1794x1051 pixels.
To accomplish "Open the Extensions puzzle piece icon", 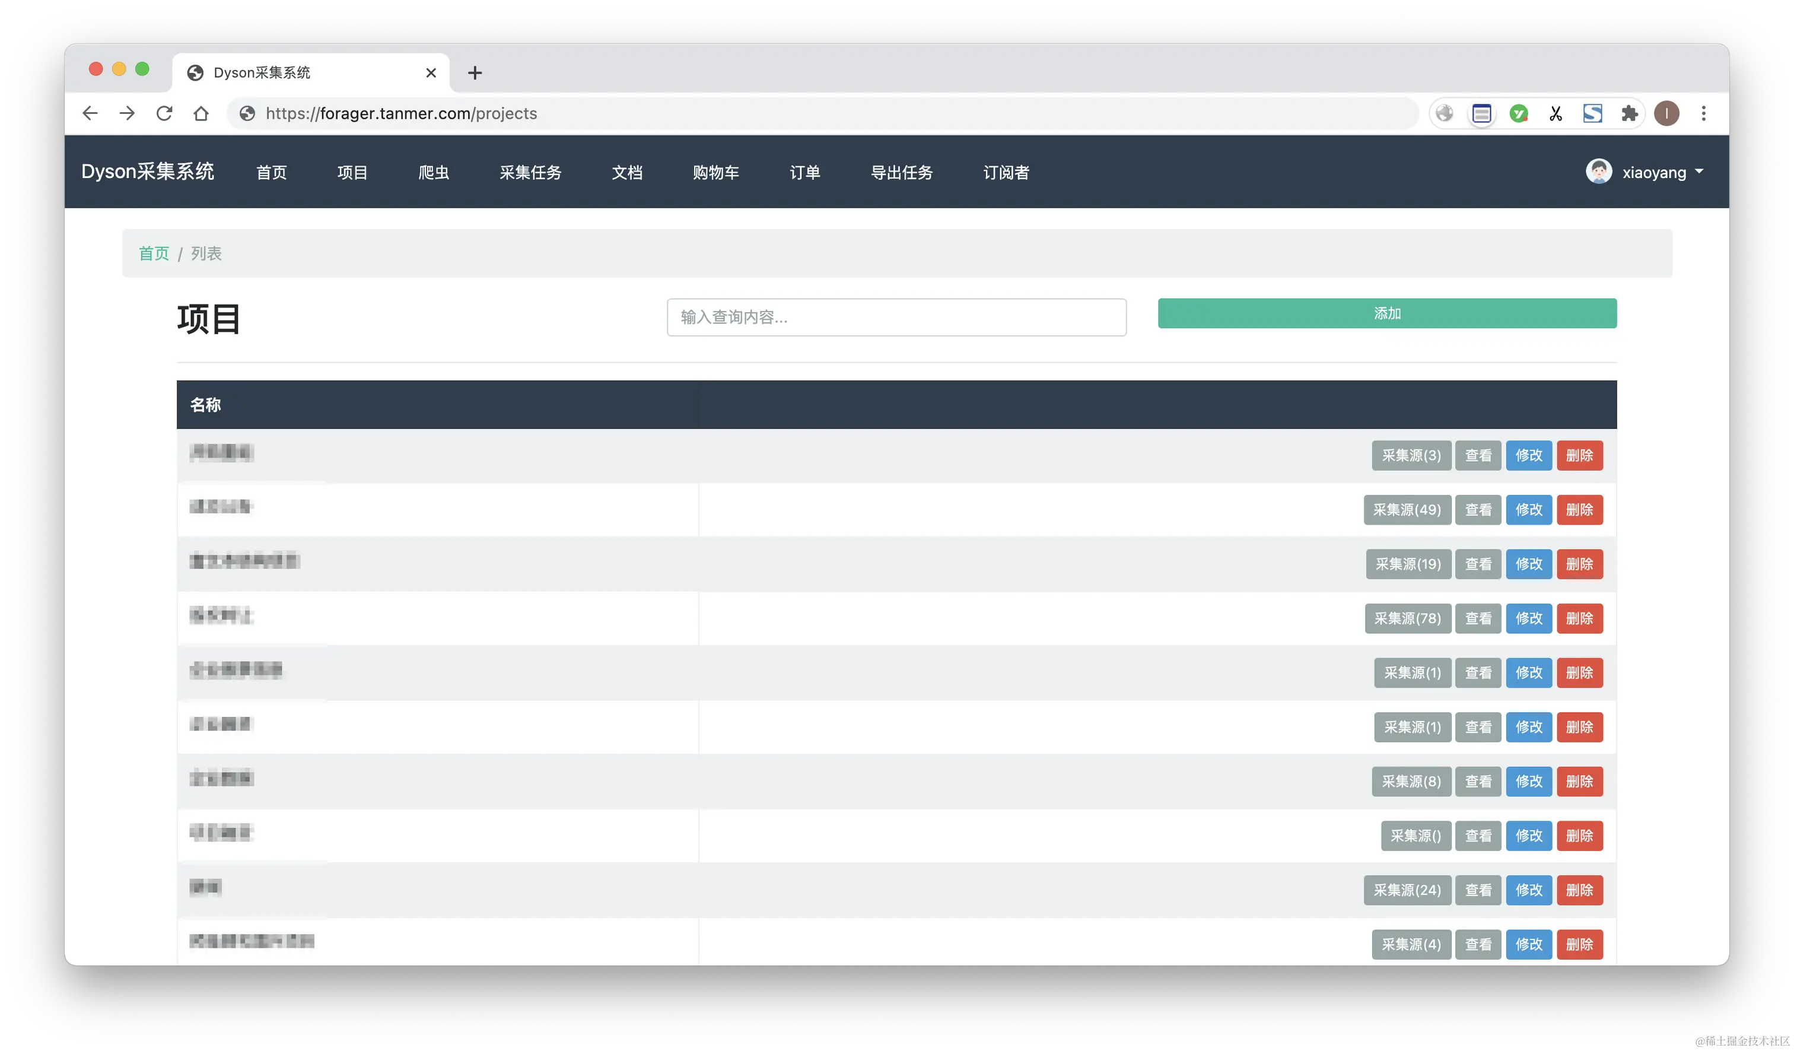I will tap(1630, 113).
